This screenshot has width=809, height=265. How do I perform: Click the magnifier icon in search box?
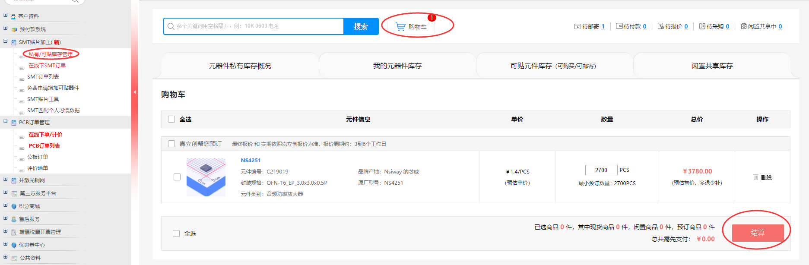tap(171, 26)
